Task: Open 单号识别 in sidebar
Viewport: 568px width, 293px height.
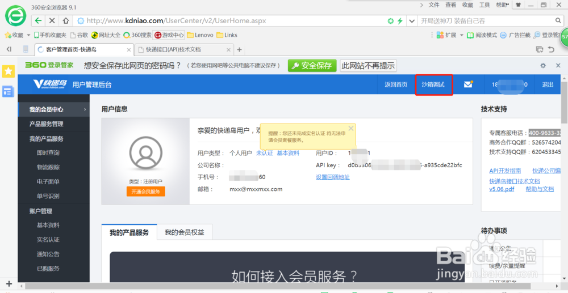Action: coord(48,196)
